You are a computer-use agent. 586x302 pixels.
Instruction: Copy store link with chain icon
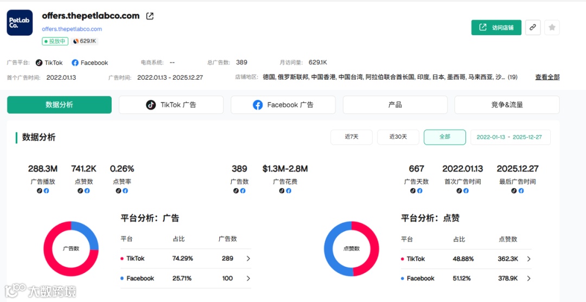click(533, 28)
